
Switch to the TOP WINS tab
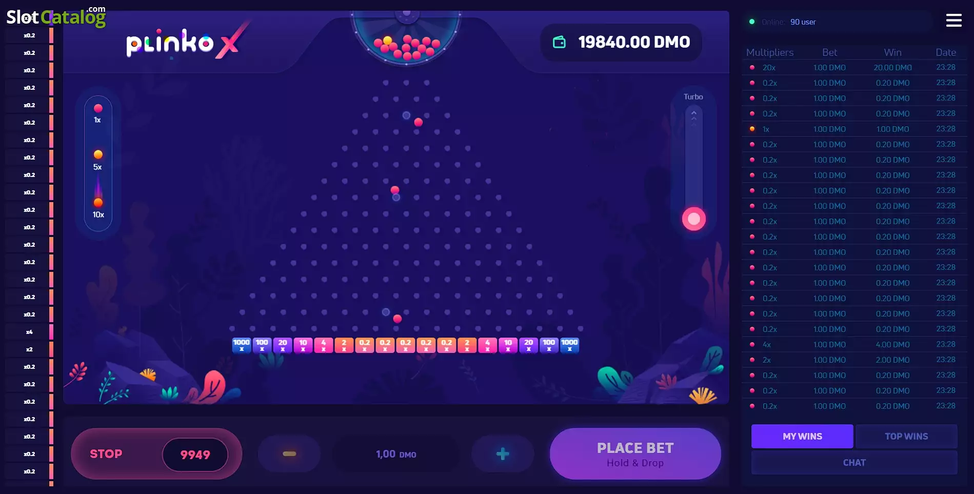tap(906, 437)
